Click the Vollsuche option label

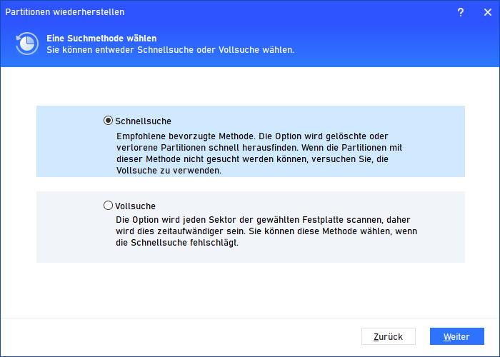[x=135, y=206]
